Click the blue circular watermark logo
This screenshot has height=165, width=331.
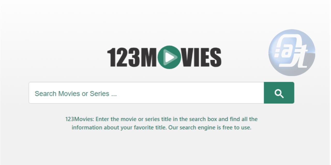coord(292,52)
